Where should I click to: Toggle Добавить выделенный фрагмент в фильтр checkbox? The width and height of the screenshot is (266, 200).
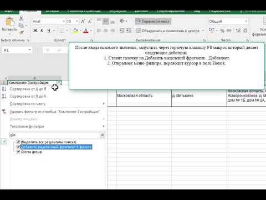point(18,147)
